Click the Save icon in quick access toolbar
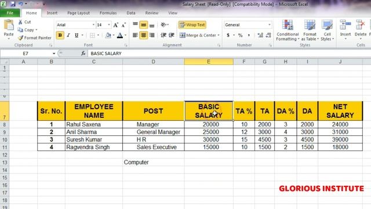This screenshot has height=209, width=371. tap(13, 4)
